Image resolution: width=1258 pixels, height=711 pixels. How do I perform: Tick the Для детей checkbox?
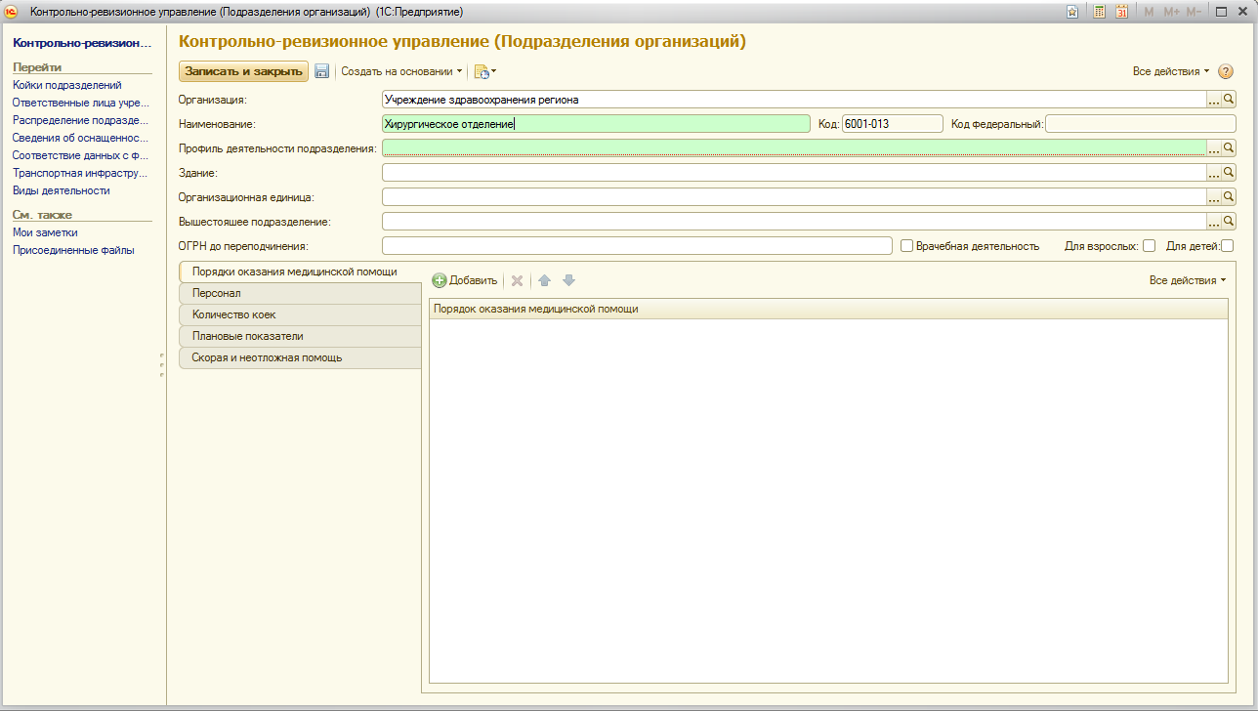coord(1227,246)
